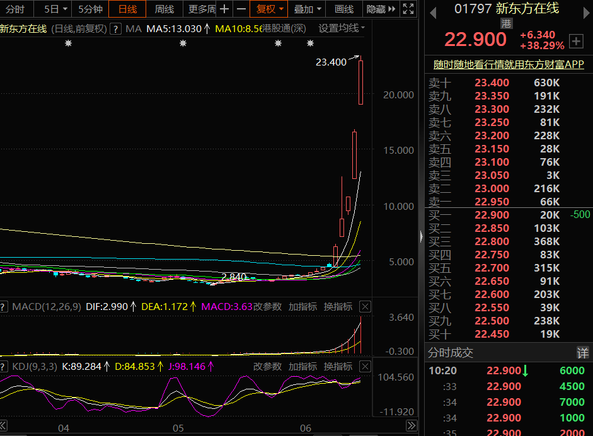
Task: Open 设置均线 moving average settings
Action: coord(342,28)
